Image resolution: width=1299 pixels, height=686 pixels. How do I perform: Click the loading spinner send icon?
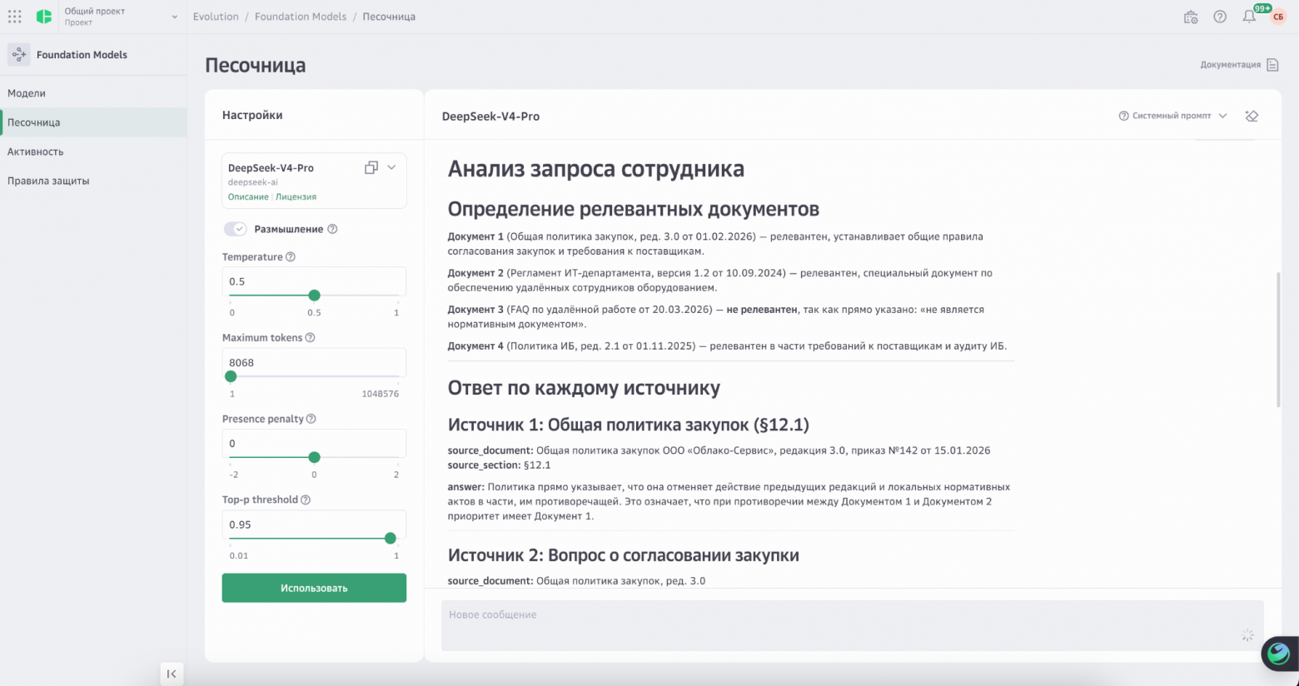click(1247, 635)
